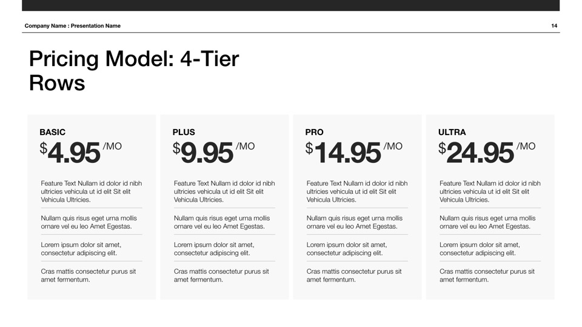Select the ULTRA tier heading
This screenshot has height=327, width=582.
pyautogui.click(x=452, y=132)
